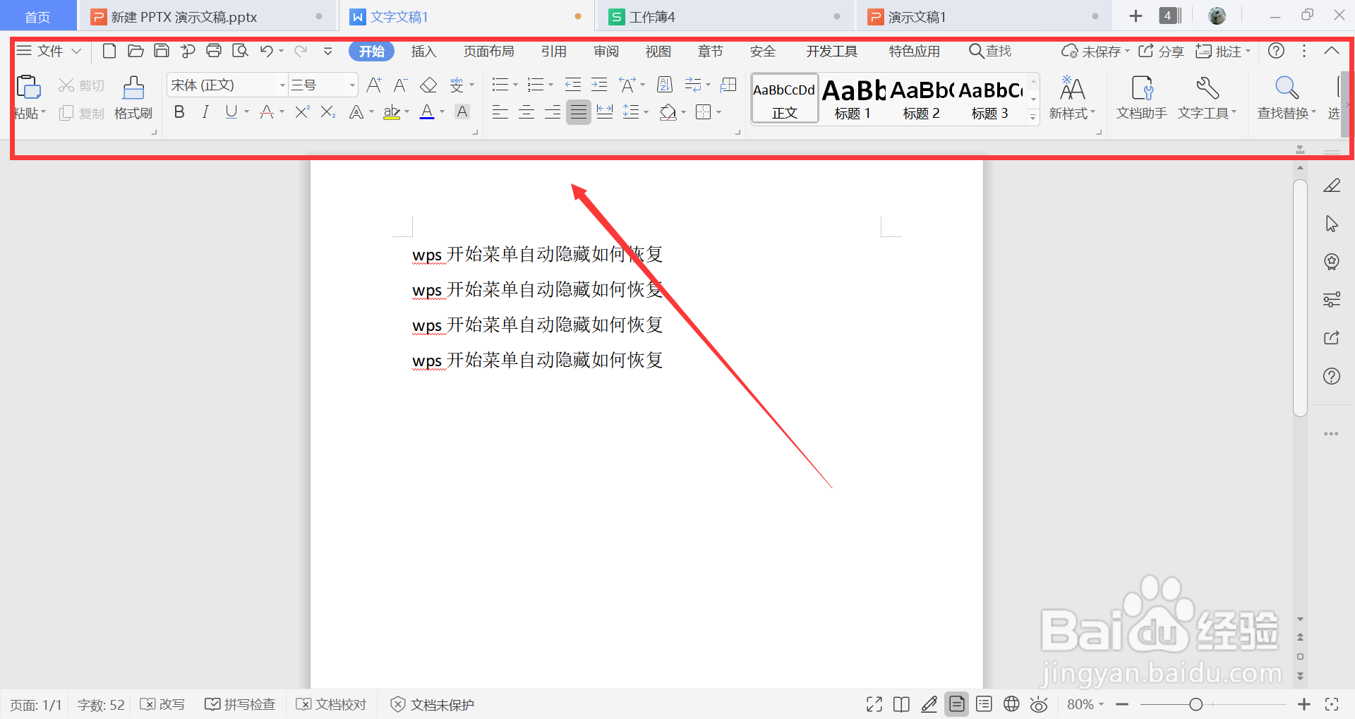Expand the styles gallery more arrow

click(x=1033, y=117)
